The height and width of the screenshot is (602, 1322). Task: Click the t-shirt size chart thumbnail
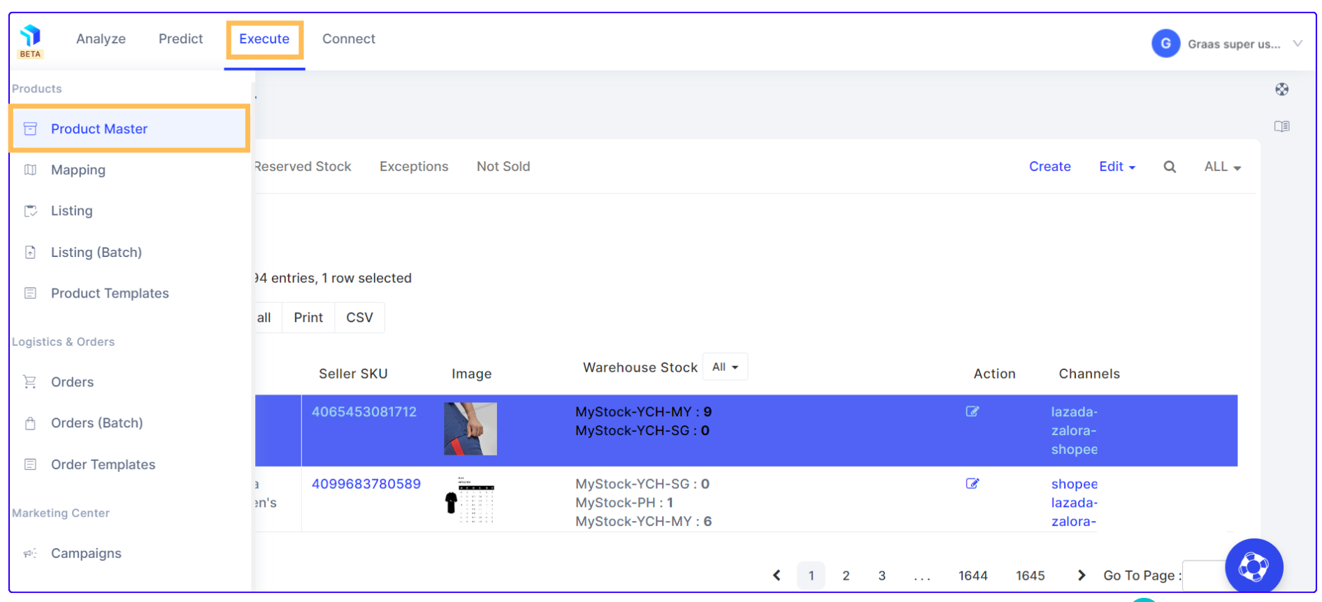[470, 500]
